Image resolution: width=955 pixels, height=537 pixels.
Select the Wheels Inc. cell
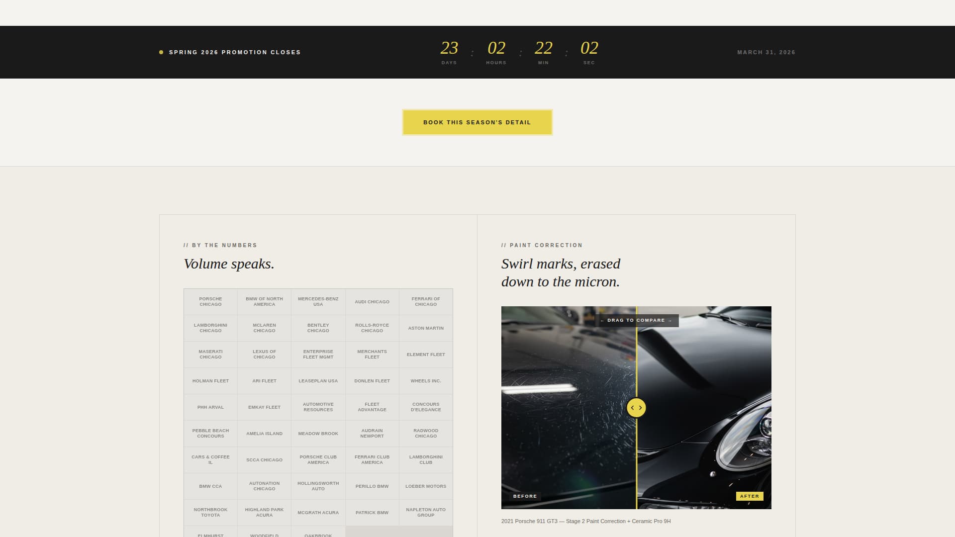[x=426, y=381]
